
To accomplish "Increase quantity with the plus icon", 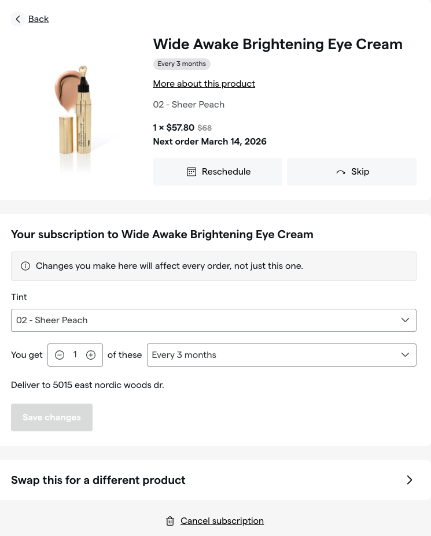I will pyautogui.click(x=91, y=355).
